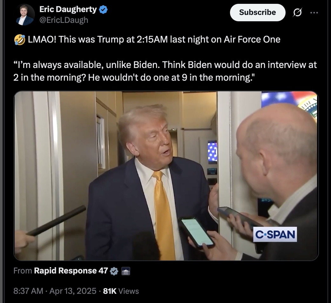View the 81K Views count
The height and width of the screenshot is (303, 331).
(x=121, y=291)
